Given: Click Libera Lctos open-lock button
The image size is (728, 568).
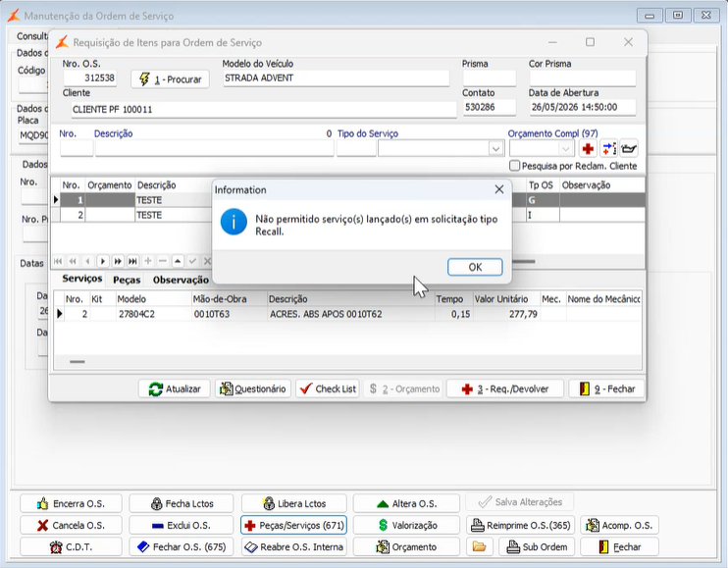Looking at the screenshot, I should pyautogui.click(x=294, y=503).
